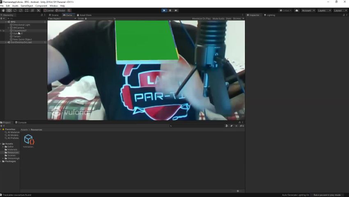Viewport: 349px width, 197px height.
Task: Expand the DontDestroyOnLoad scene
Action: (x=6, y=42)
